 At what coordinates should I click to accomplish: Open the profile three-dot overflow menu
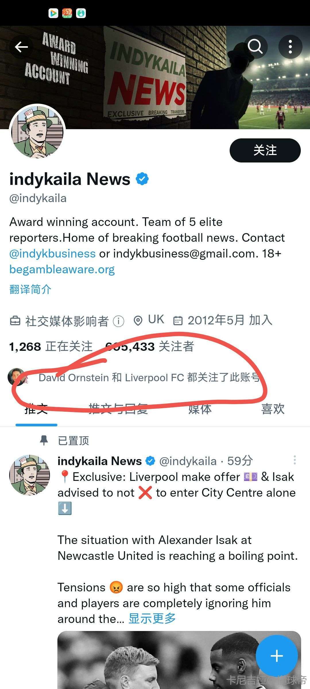[x=290, y=47]
